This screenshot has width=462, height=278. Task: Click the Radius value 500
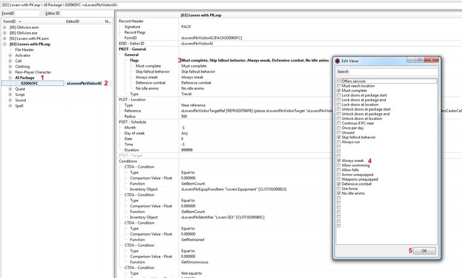[x=184, y=116]
